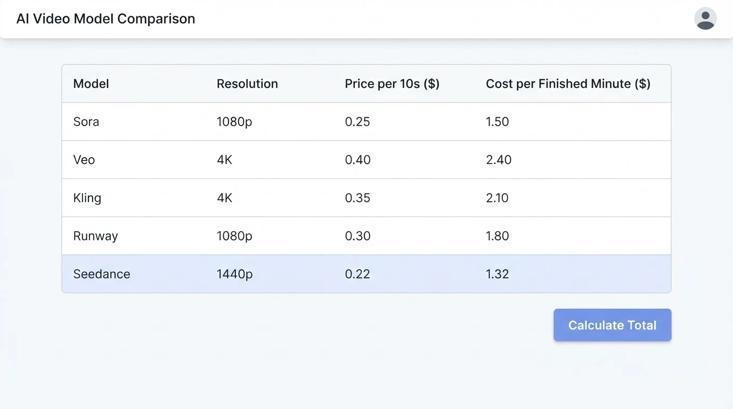Click the 0.35 price cell
The width and height of the screenshot is (733, 409).
point(357,198)
